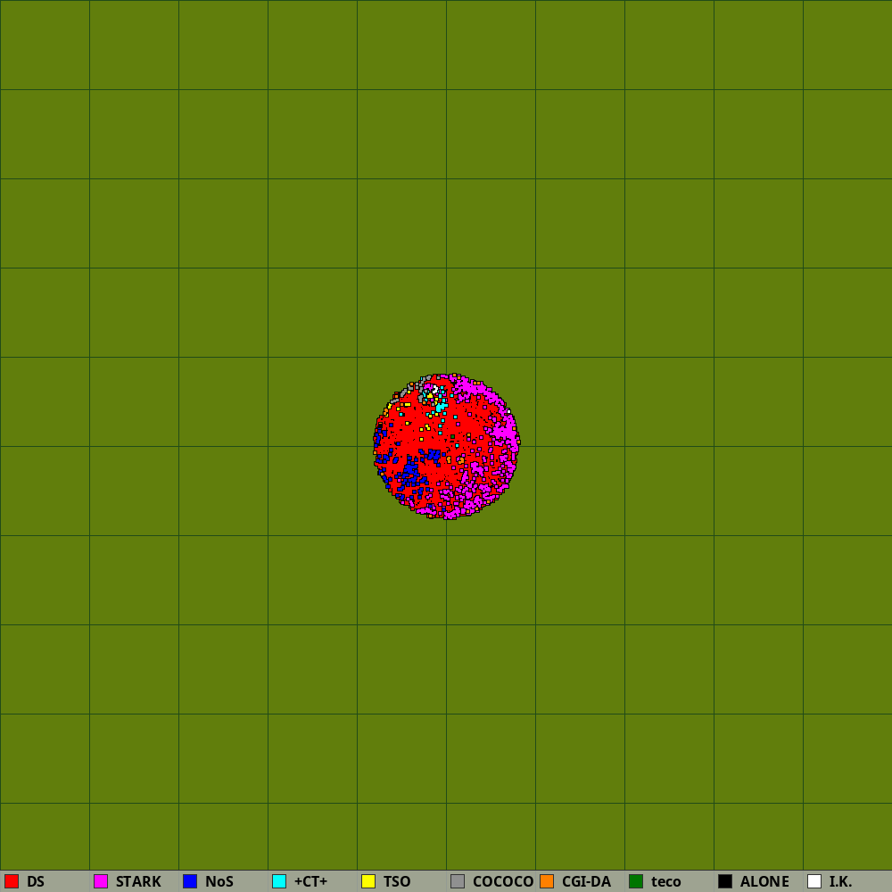
Task: Select the yellow TSO legend swatch
Action: (368, 881)
